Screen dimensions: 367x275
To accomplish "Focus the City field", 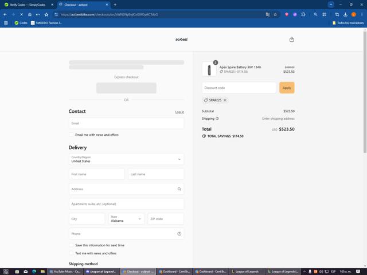I will click(x=87, y=219).
